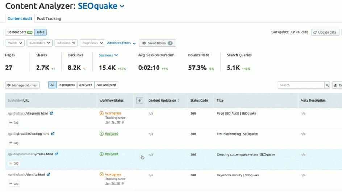Click Update data button

pyautogui.click(x=325, y=32)
